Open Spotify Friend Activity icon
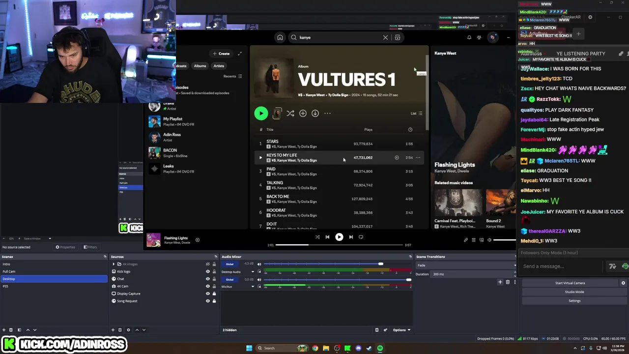 tap(479, 37)
